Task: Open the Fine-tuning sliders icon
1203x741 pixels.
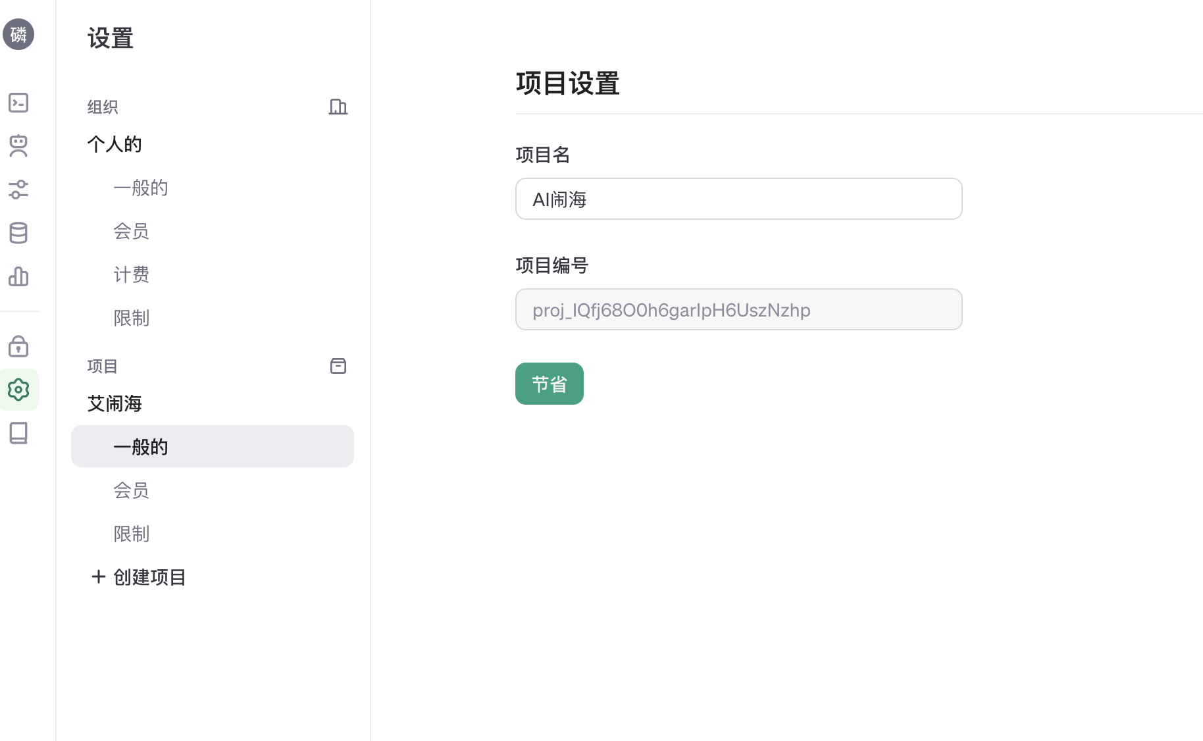Action: click(18, 190)
